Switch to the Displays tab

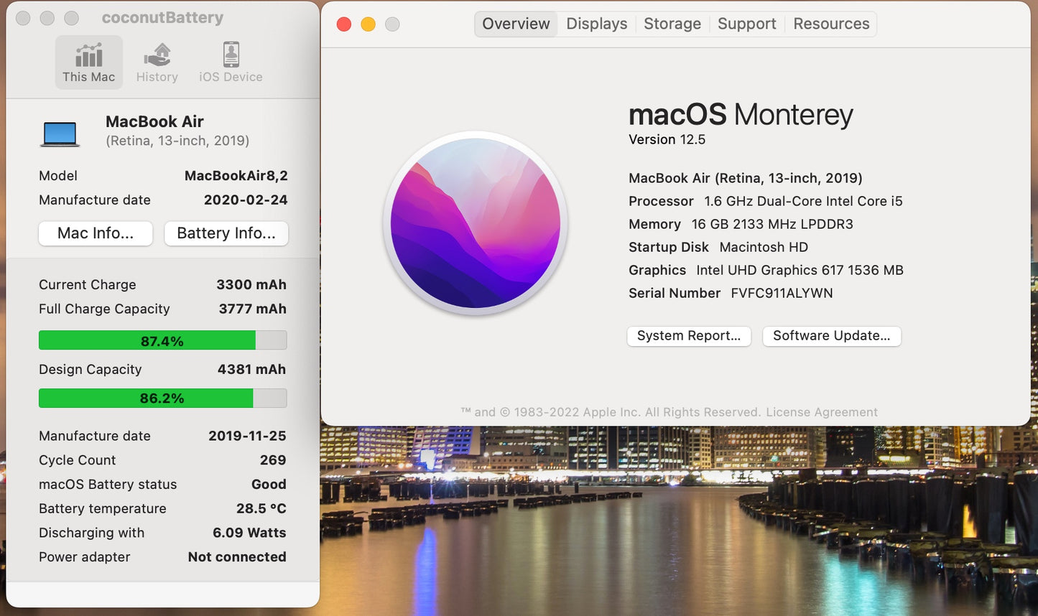pos(596,23)
